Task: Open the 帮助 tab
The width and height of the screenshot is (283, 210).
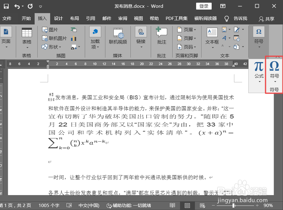Action: pos(154,18)
